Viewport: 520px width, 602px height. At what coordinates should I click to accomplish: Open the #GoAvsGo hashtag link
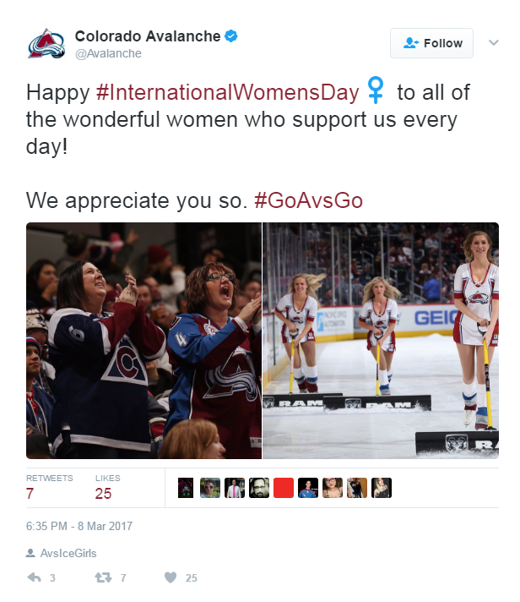308,200
